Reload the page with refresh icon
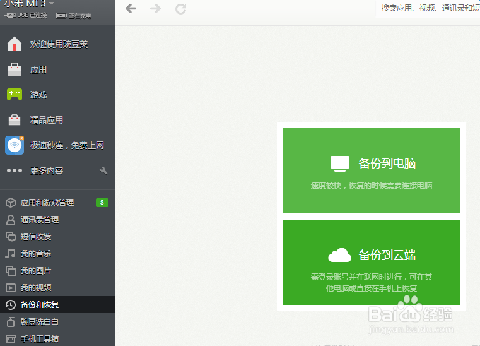This screenshot has height=346, width=480. pos(180,9)
